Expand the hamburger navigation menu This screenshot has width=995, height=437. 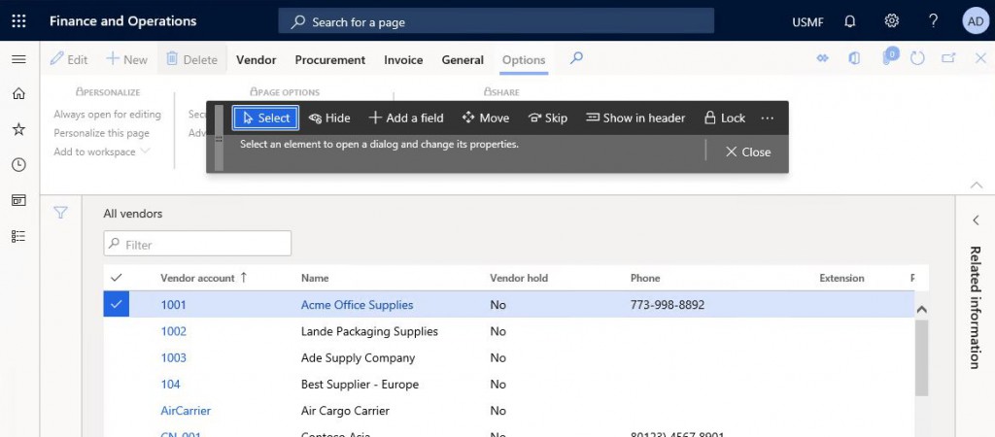[19, 59]
